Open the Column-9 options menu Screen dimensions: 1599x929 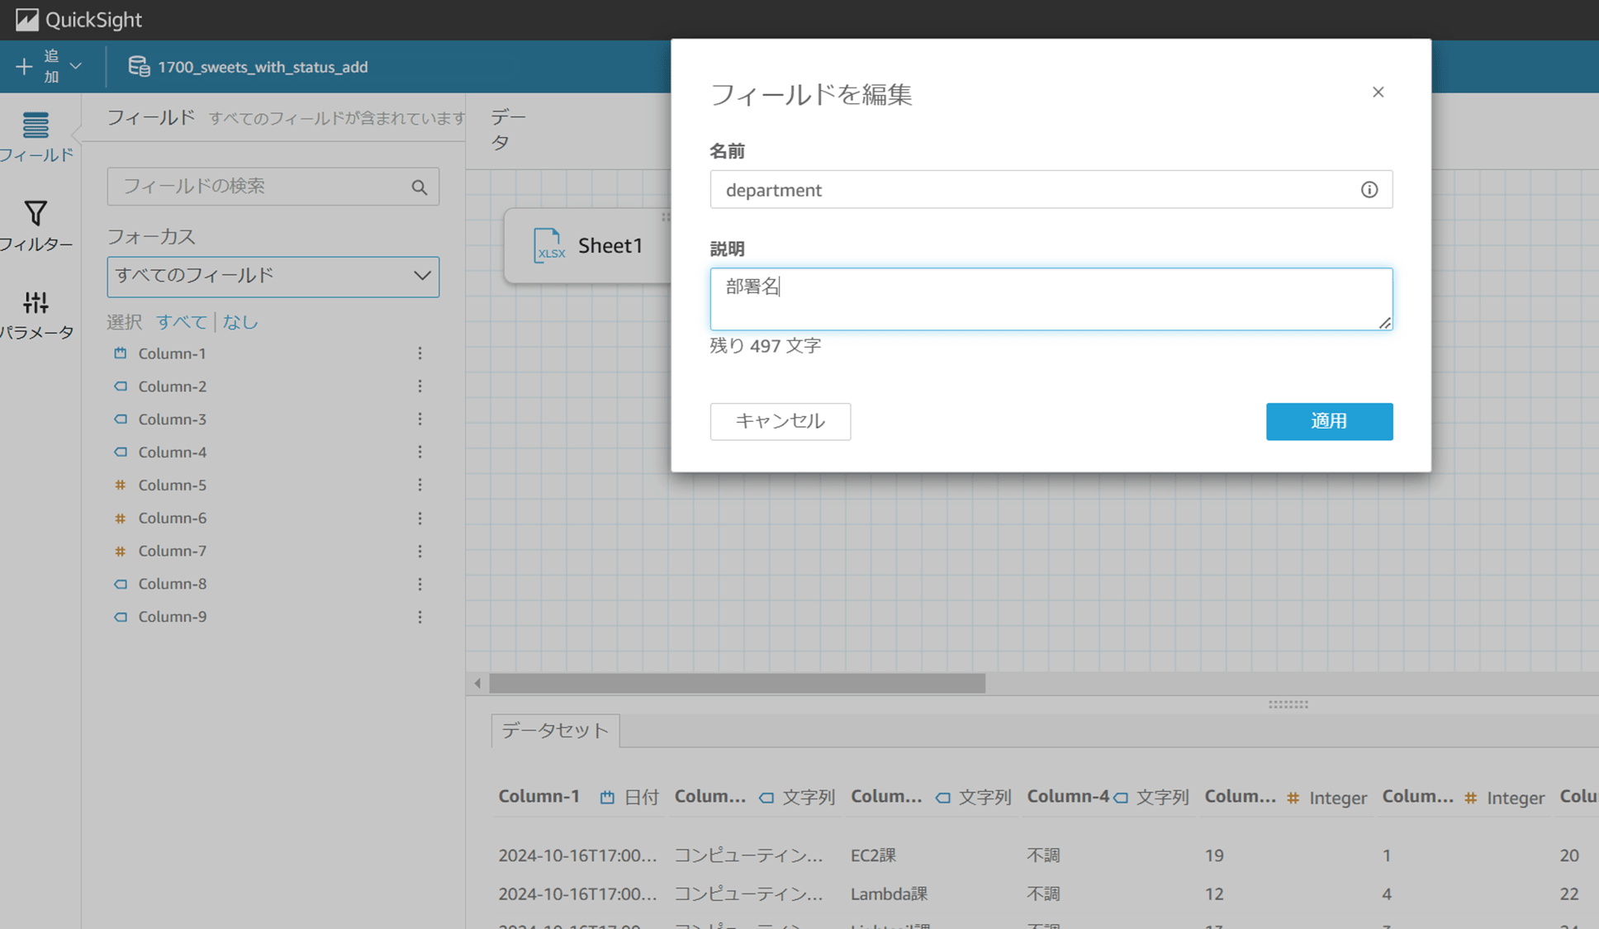click(x=420, y=617)
